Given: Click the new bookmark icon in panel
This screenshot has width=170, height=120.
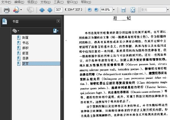Looking at the screenshot, I should pos(56,31).
